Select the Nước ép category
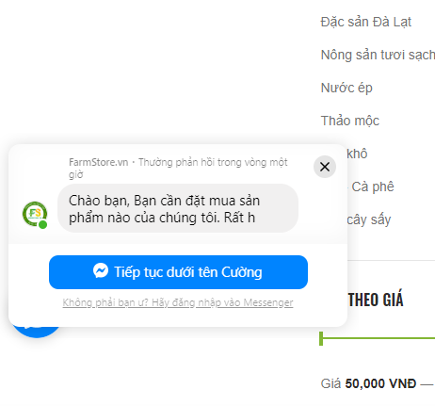435x406 pixels. (346, 89)
